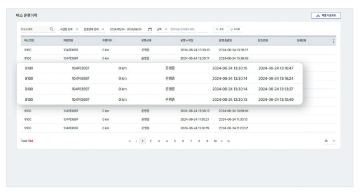Click the end time 2024-06-24 11:29:52
The image size is (360, 194).
click(x=233, y=128)
